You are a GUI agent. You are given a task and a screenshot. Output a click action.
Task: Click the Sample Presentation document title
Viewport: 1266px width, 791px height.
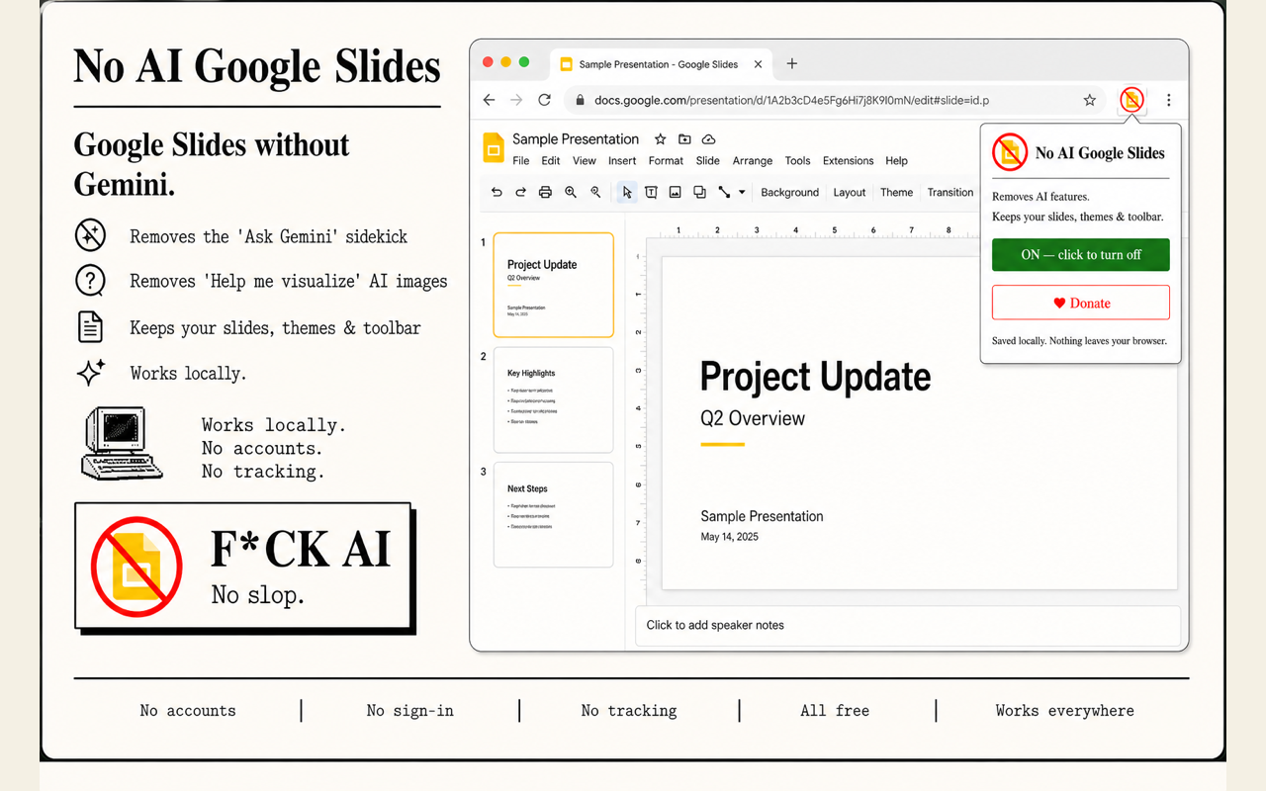576,139
